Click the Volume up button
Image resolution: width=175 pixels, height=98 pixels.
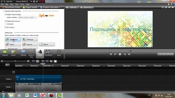(x=30, y=39)
